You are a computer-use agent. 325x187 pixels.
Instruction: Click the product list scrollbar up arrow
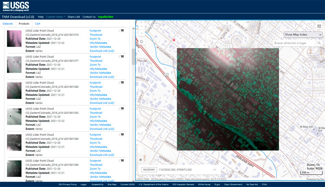pos(133,28)
